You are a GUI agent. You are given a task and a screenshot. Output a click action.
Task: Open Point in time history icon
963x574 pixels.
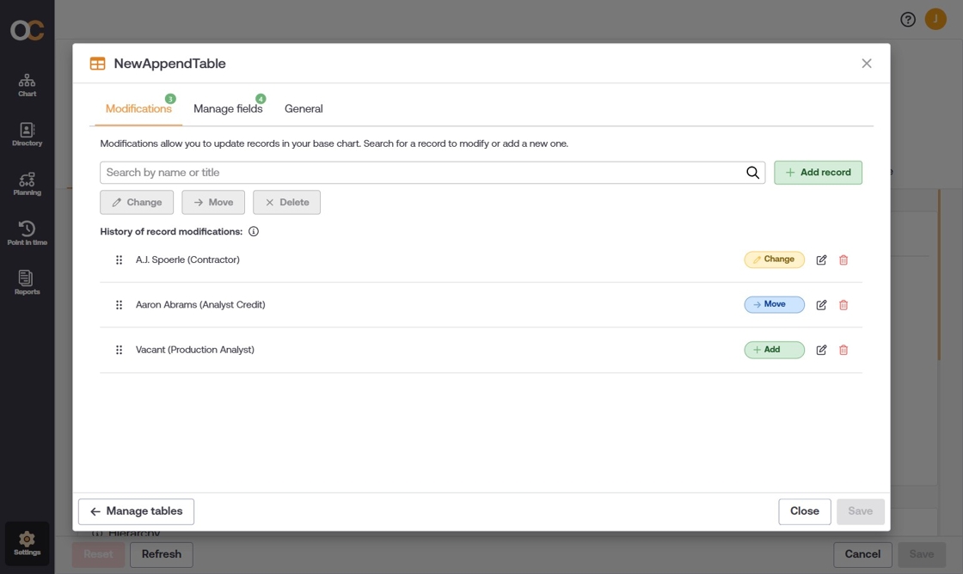point(27,233)
